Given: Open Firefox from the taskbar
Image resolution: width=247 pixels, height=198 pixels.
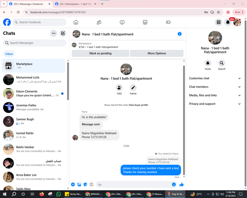Looking at the screenshot, I should click(x=41, y=194).
